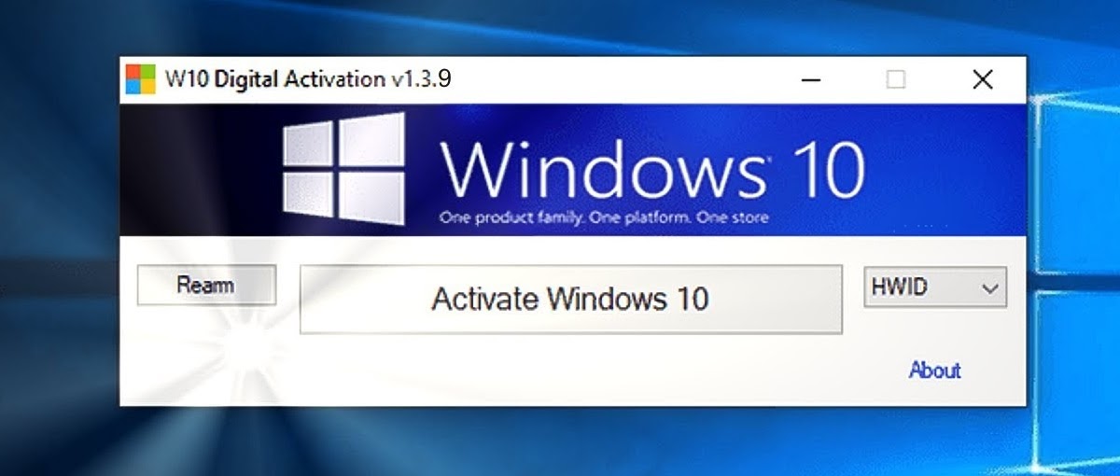Viewport: 1120px width, 476px height.
Task: Click the Rearm button
Action: 206,286
